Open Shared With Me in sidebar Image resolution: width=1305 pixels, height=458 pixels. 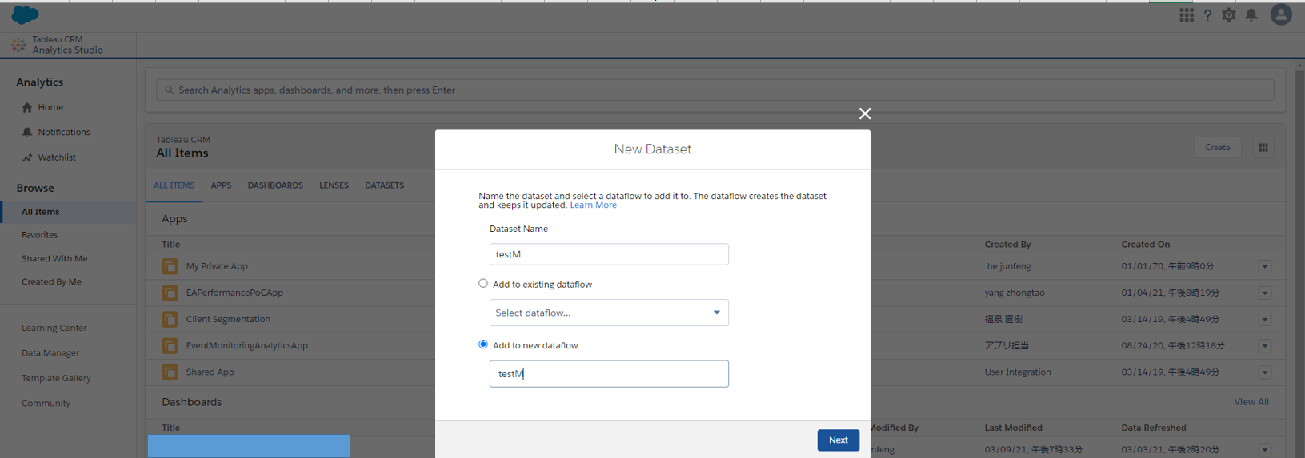point(54,258)
